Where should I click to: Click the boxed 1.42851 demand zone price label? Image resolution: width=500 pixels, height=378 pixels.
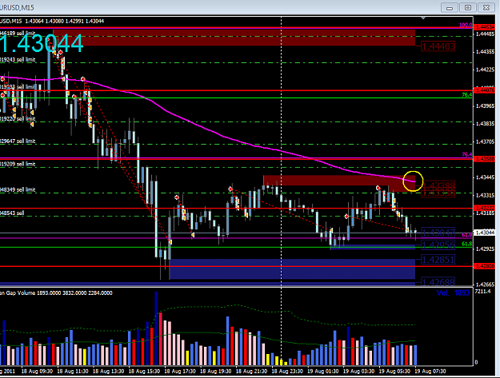click(x=438, y=260)
